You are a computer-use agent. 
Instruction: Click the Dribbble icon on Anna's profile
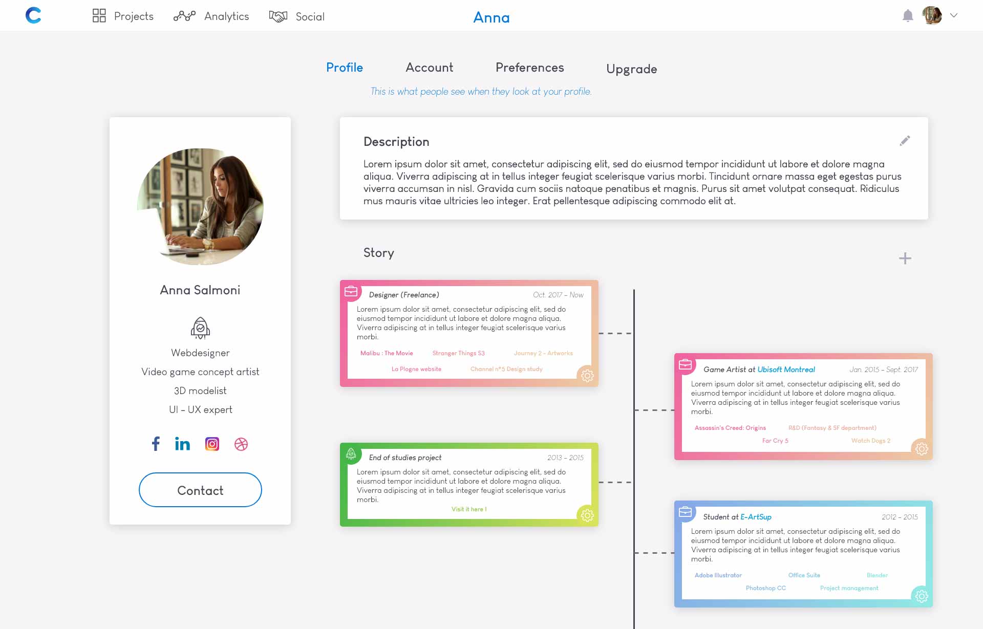click(x=242, y=443)
